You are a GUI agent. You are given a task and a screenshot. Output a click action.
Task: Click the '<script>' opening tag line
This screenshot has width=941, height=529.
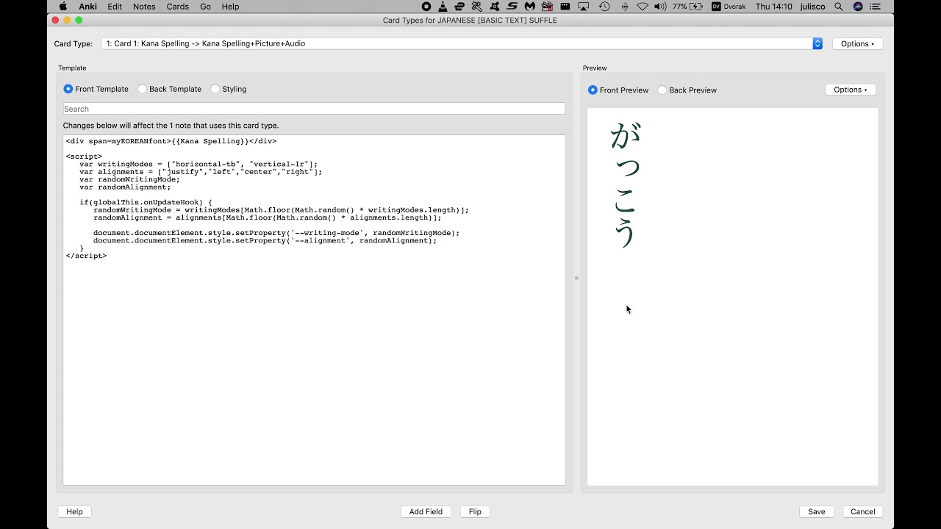[84, 156]
